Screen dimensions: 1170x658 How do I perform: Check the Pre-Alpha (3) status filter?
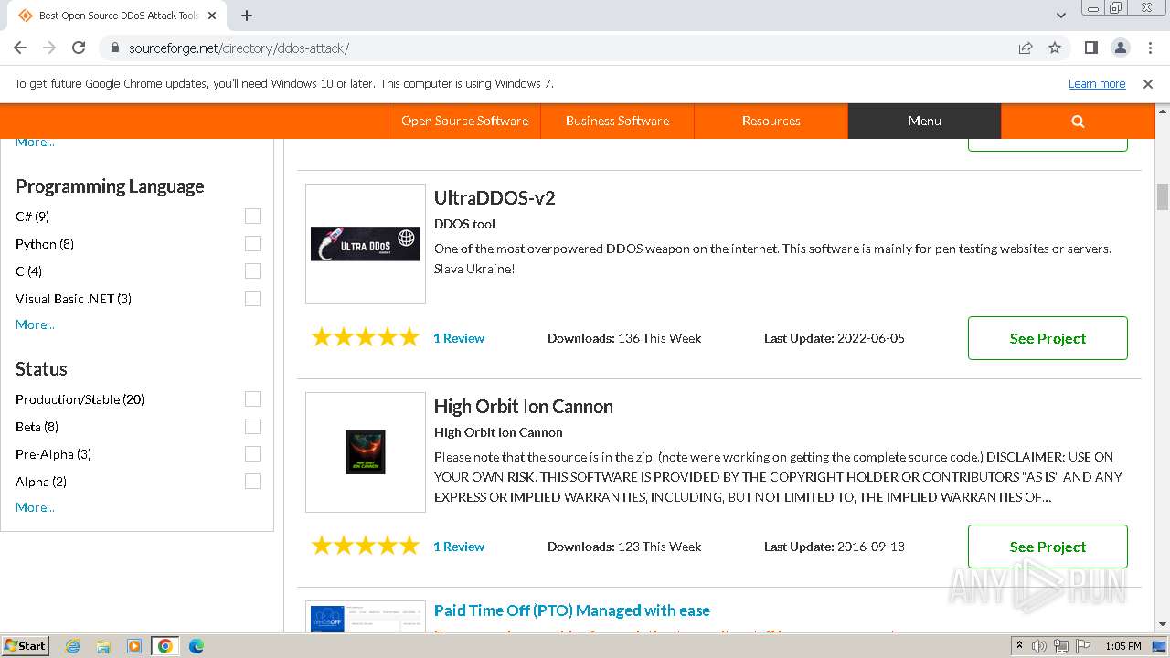[x=252, y=454]
